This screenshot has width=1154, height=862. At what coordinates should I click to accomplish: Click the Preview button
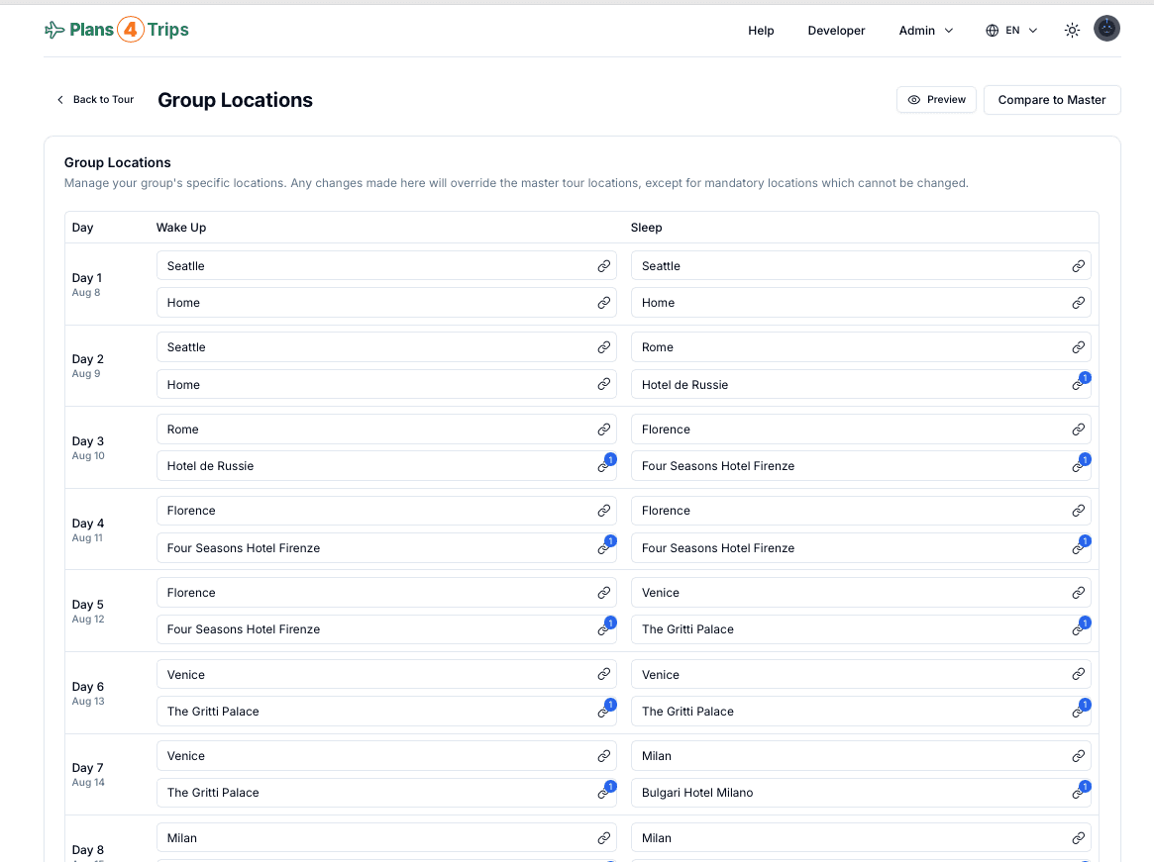936,99
